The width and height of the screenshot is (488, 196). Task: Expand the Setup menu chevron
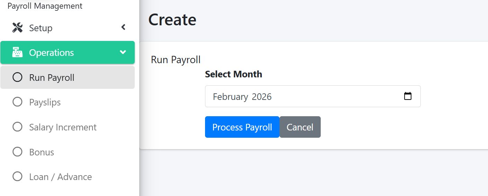pyautogui.click(x=123, y=27)
